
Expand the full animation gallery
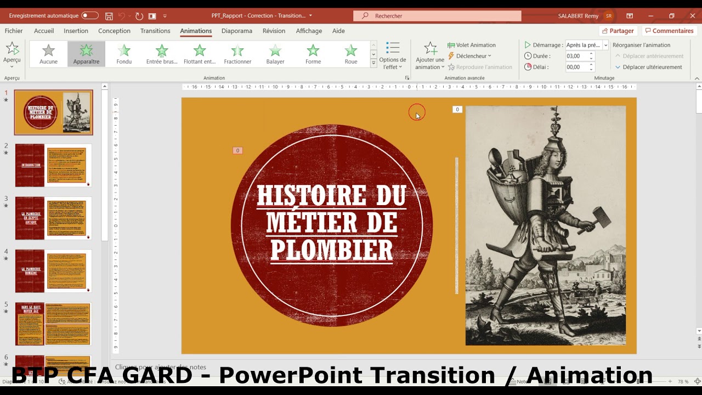coord(373,63)
